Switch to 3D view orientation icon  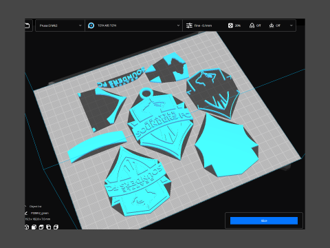[27, 227]
